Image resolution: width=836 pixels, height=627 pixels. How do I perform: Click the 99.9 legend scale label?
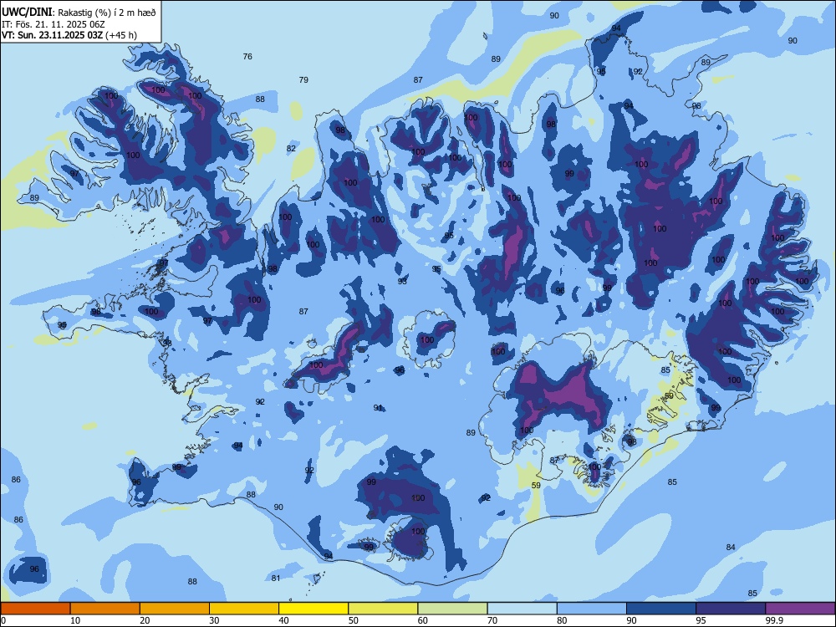pos(773,620)
